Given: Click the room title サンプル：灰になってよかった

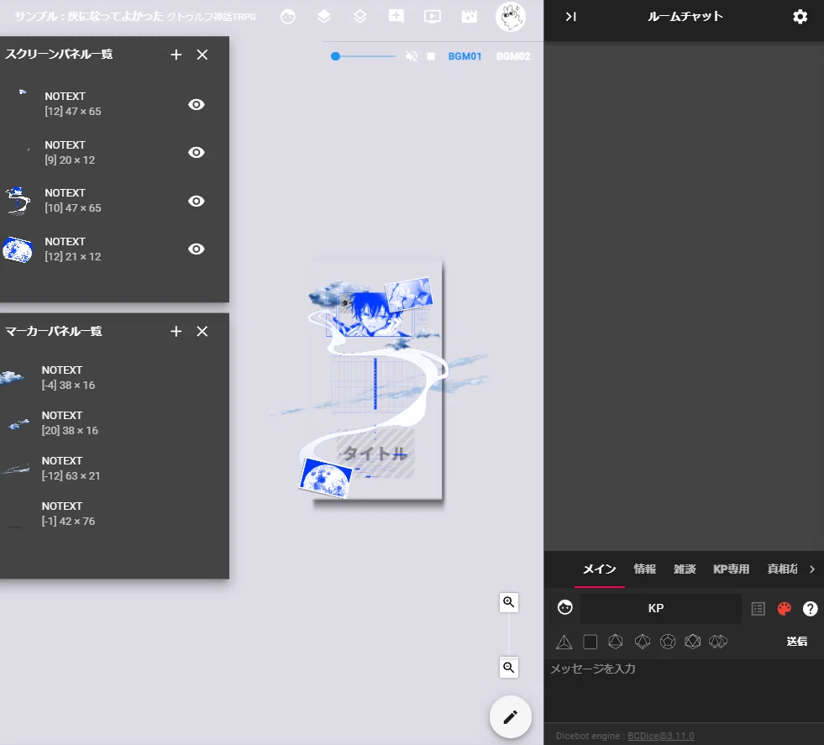Looking at the screenshot, I should click(89, 17).
